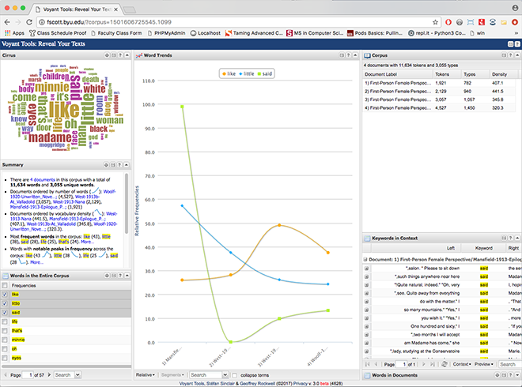Click the Privacy link in footer
The height and width of the screenshot is (387, 522).
pyautogui.click(x=301, y=383)
